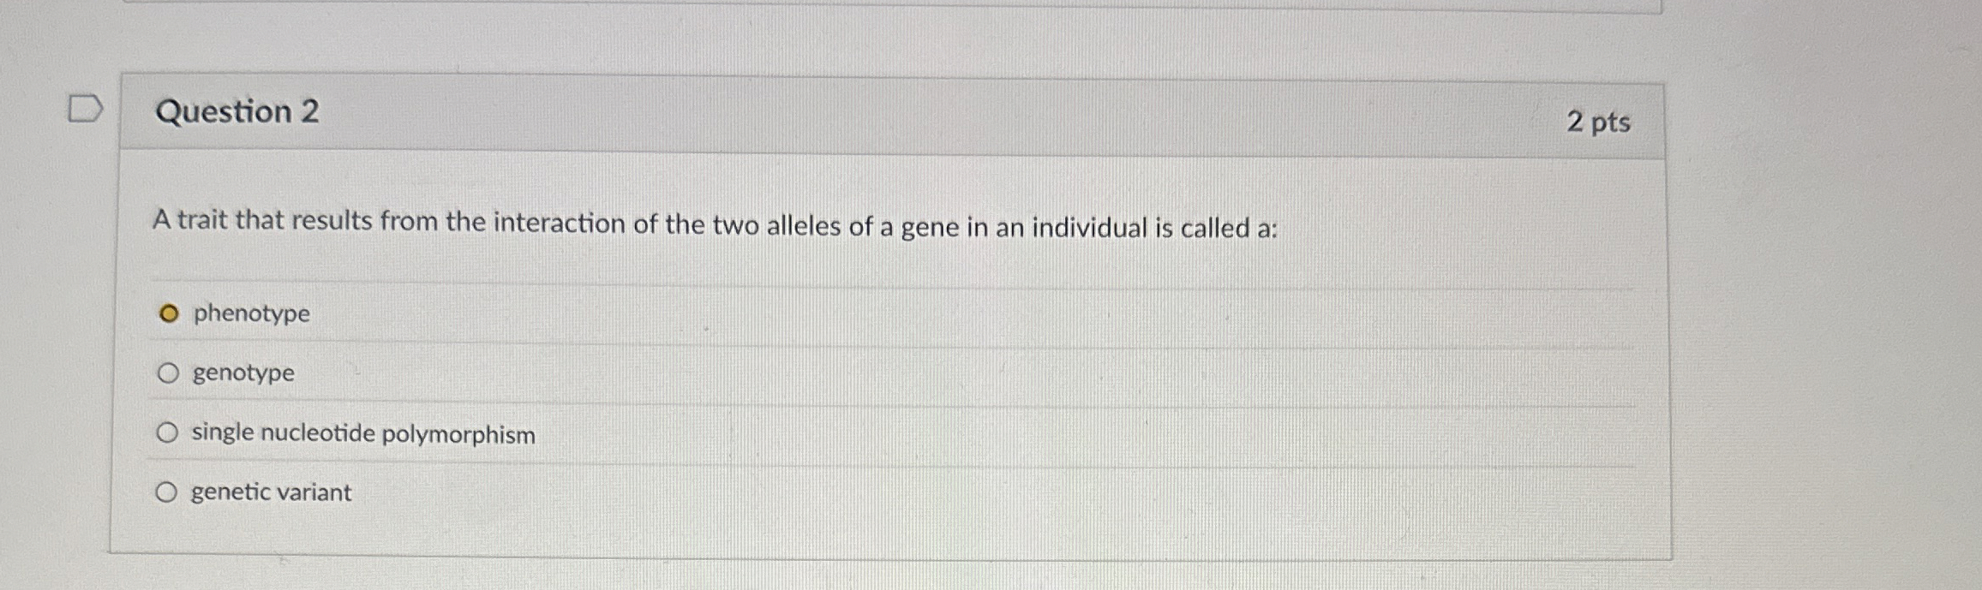Screen dimensions: 1982x590
Task: Click the genetic variant answer text
Action: click(x=270, y=491)
